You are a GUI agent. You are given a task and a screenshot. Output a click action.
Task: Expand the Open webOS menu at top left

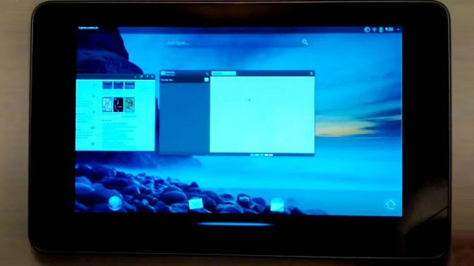tap(89, 28)
